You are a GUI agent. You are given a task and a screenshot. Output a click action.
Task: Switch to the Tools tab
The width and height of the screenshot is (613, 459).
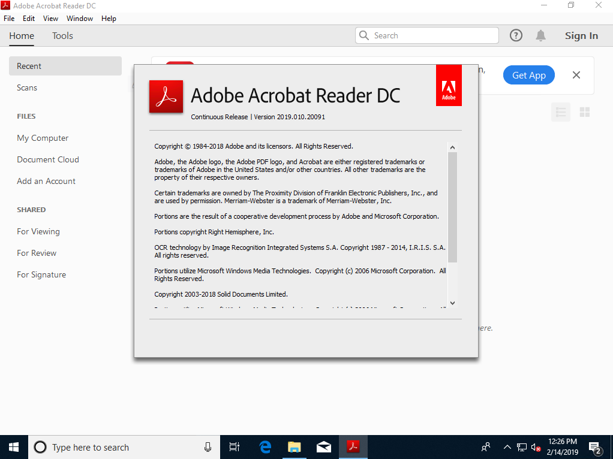click(x=62, y=35)
